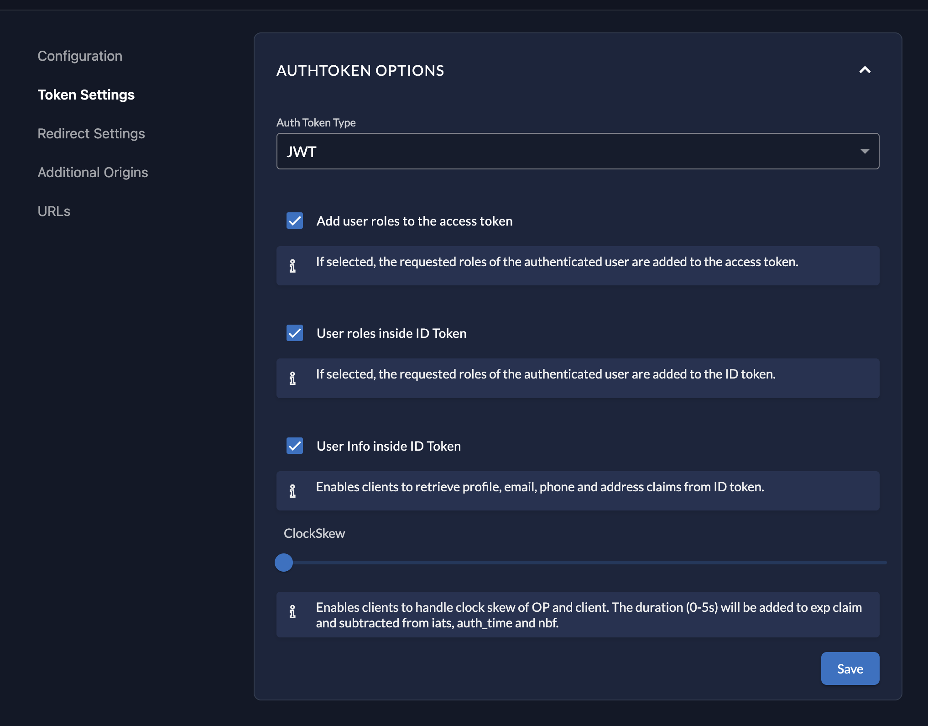View the URLs section
This screenshot has width=928, height=726.
pyautogui.click(x=54, y=210)
